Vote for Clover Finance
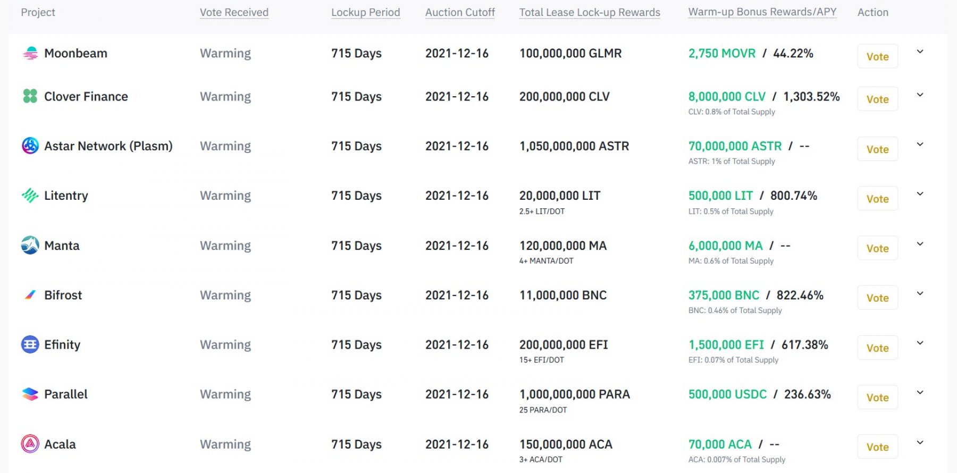 click(x=877, y=99)
